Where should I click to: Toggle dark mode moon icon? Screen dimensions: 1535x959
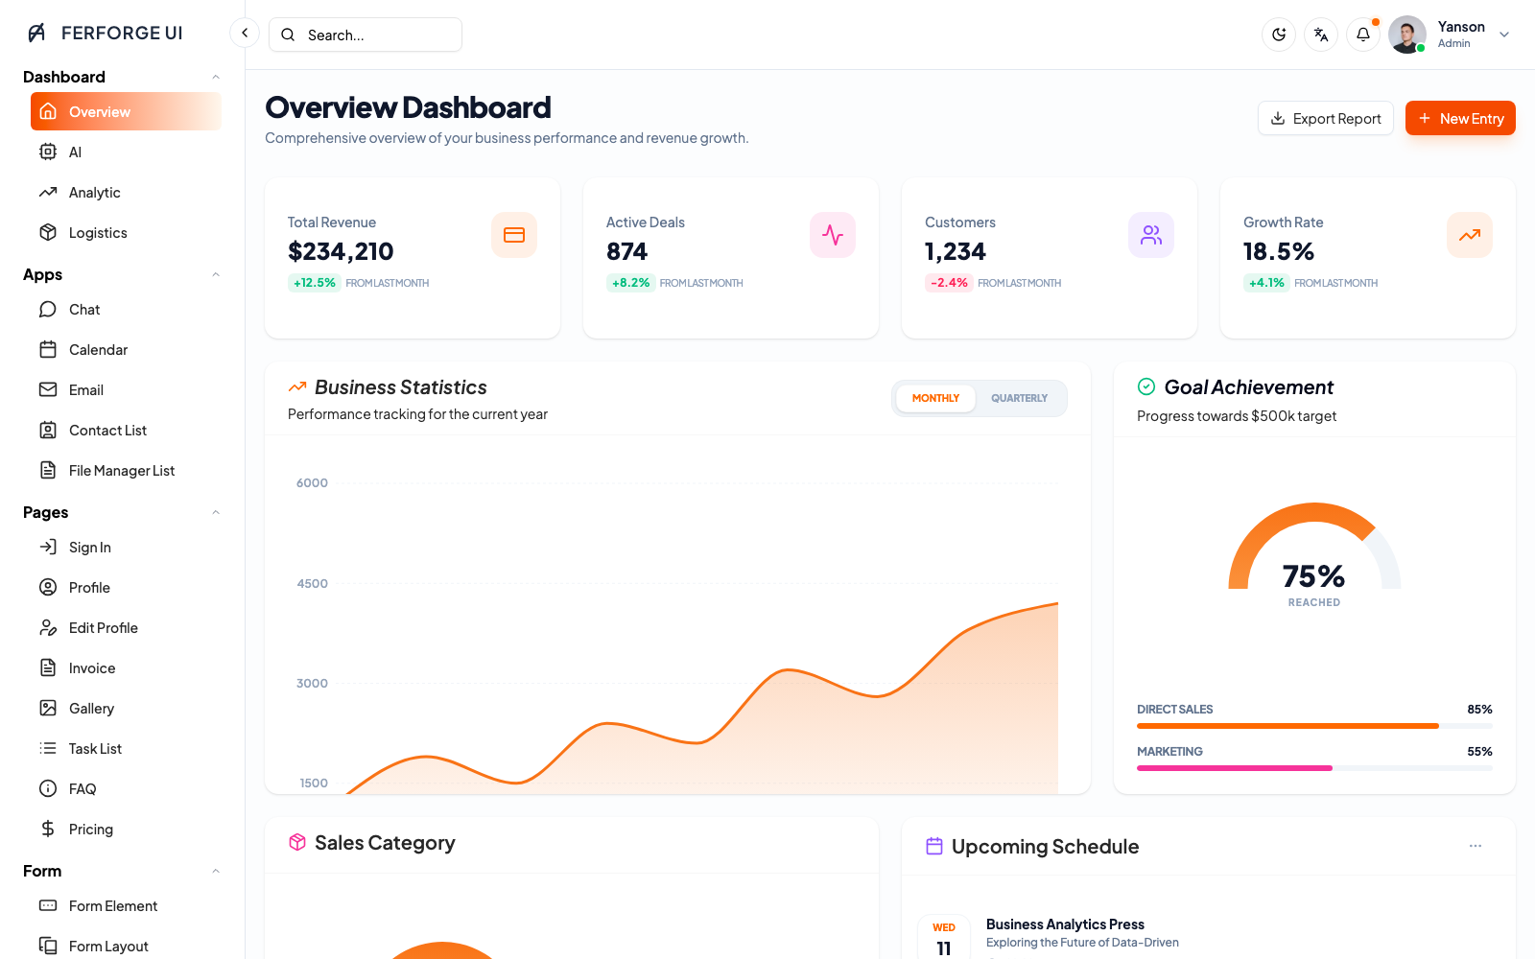[x=1279, y=35]
